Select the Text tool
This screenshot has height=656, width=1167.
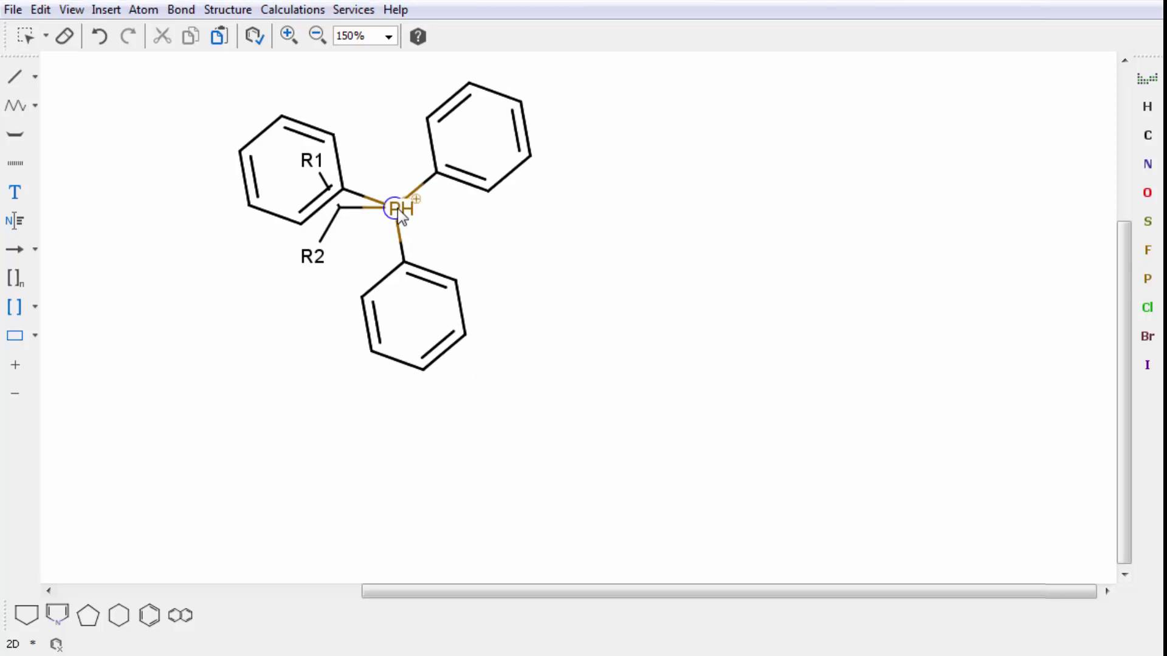tap(15, 192)
